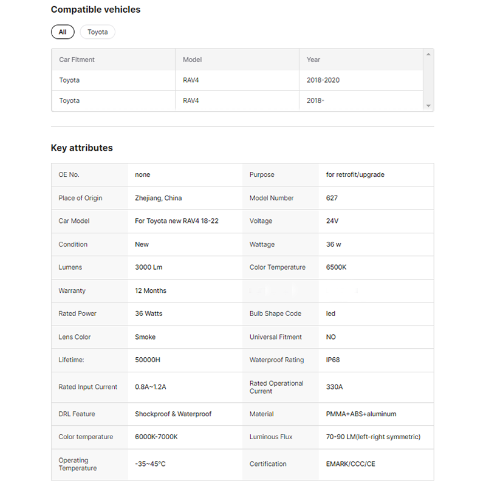Viewport: 486px width, 486px height.
Task: Click the For Toyota new RAV4 18-22 value
Action: (176, 221)
